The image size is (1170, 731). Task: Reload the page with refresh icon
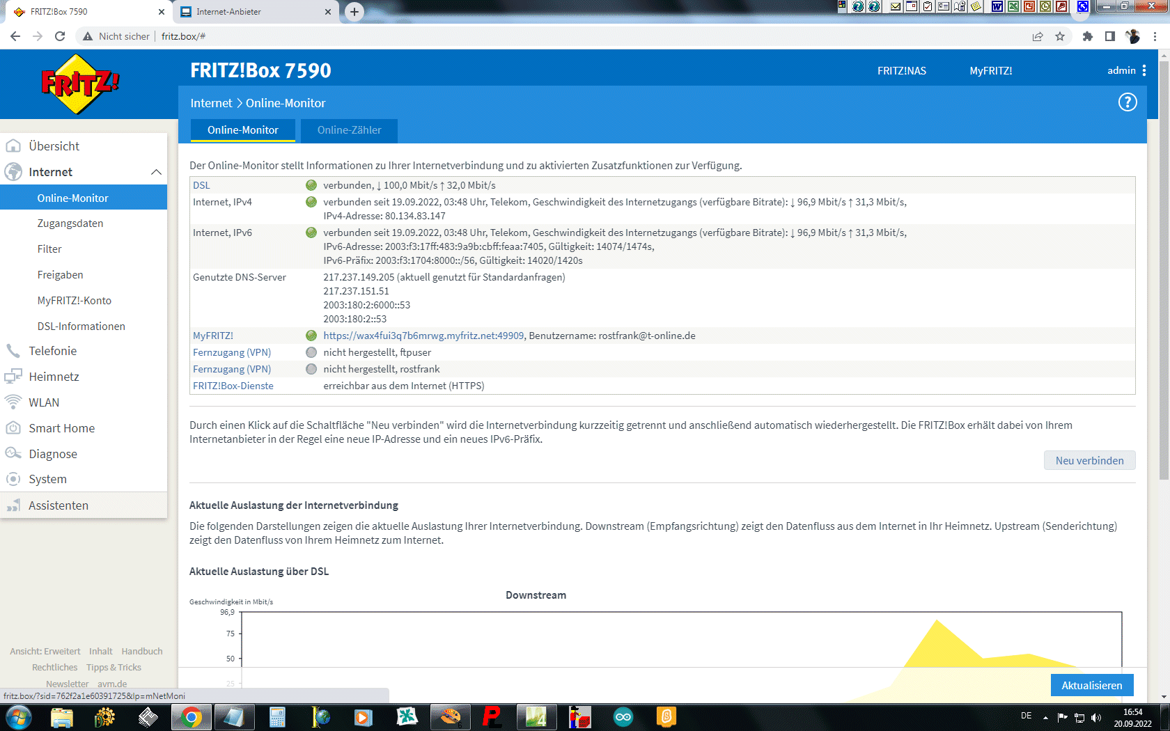[60, 36]
